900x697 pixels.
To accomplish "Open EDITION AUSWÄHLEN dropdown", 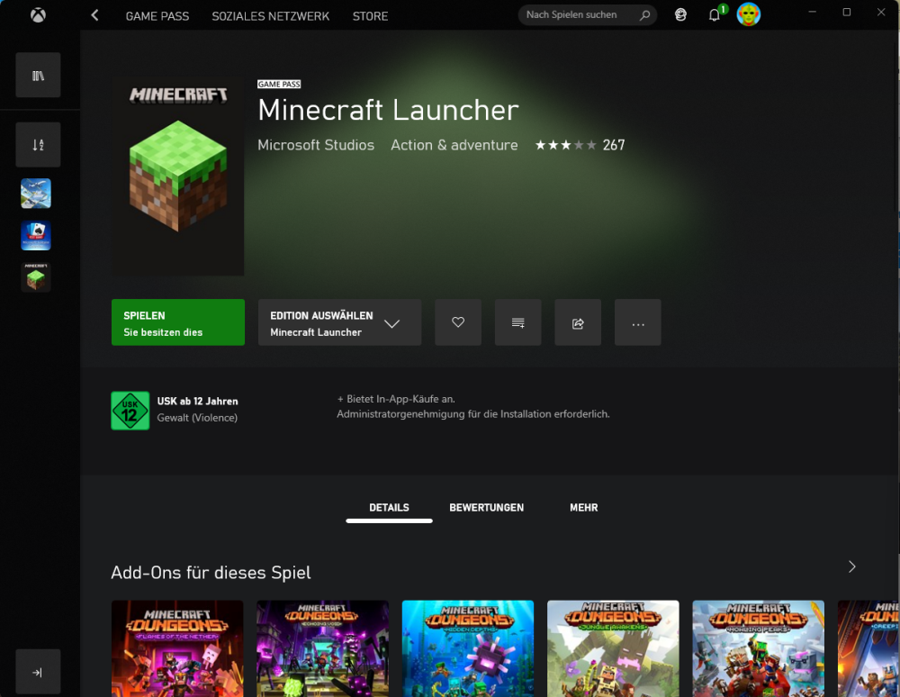I will tap(340, 322).
